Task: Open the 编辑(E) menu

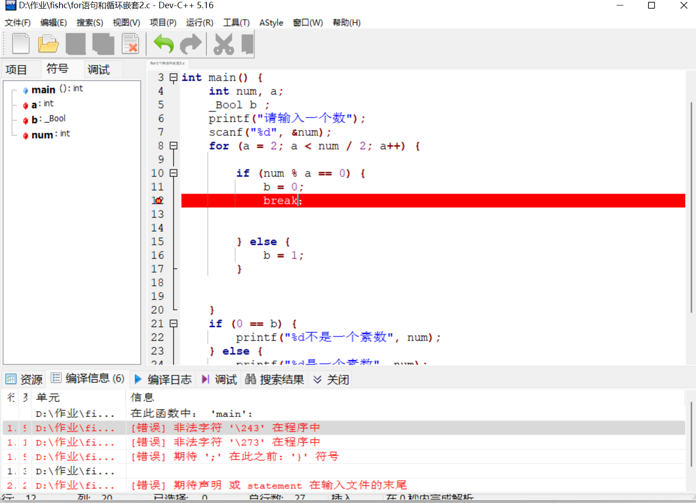Action: [53, 22]
